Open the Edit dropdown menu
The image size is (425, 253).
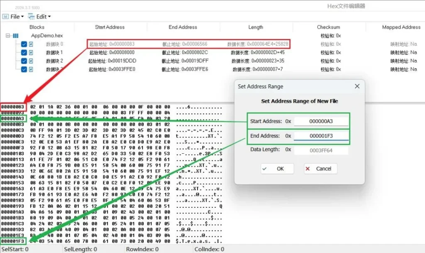[43, 17]
